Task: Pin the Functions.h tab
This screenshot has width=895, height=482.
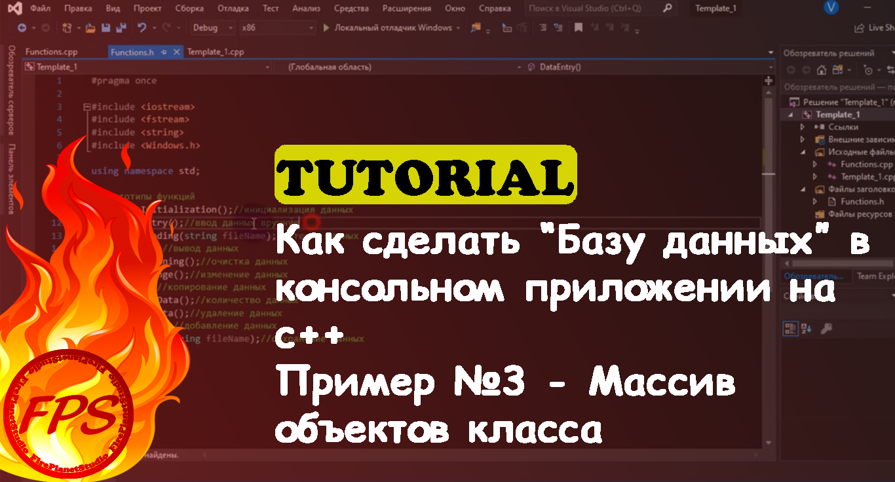Action: click(164, 52)
